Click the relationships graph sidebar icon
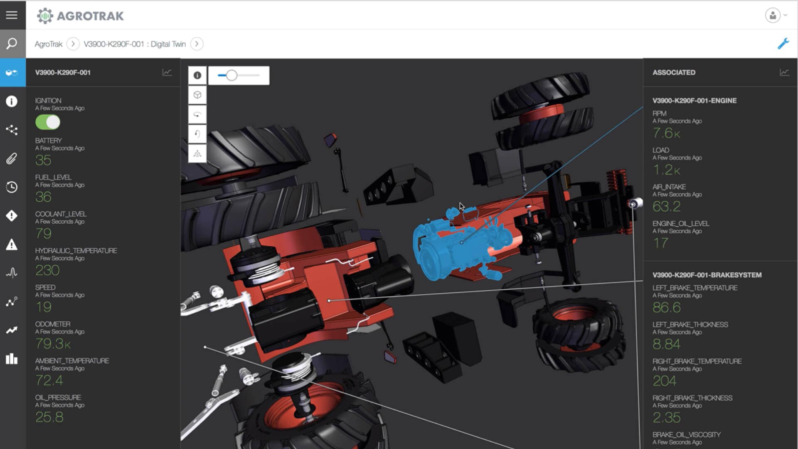Image resolution: width=798 pixels, height=449 pixels. tap(12, 130)
